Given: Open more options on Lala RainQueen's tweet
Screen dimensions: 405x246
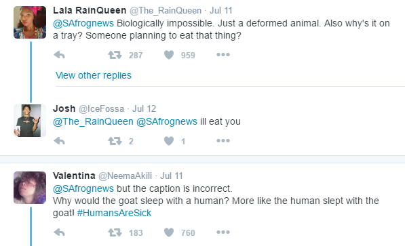Looking at the screenshot, I should pyautogui.click(x=223, y=54).
